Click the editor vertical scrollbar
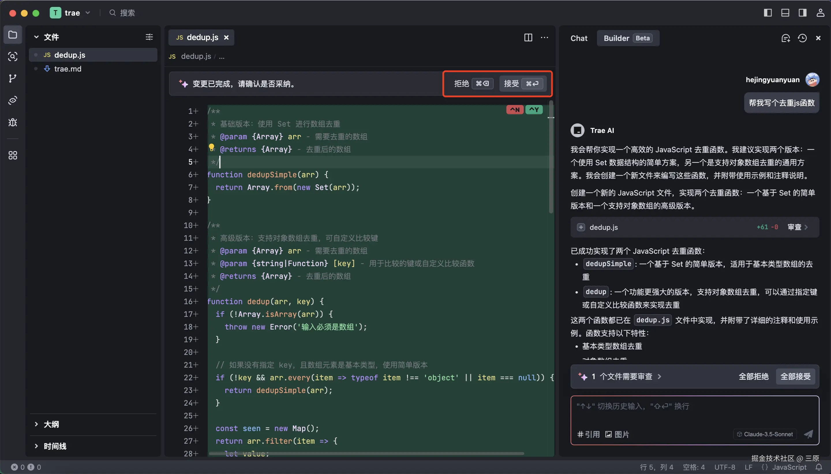The height and width of the screenshot is (474, 831). click(551, 156)
